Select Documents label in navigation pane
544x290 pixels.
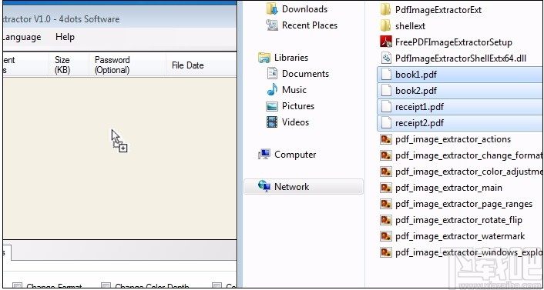click(305, 74)
